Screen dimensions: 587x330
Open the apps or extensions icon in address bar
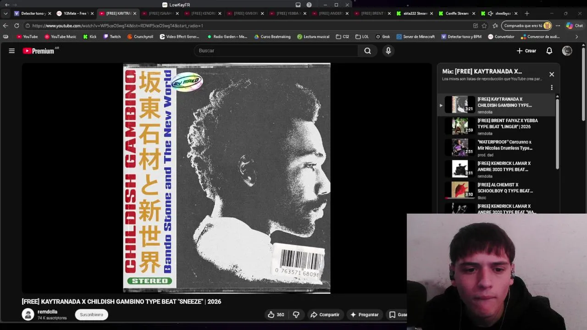click(475, 26)
